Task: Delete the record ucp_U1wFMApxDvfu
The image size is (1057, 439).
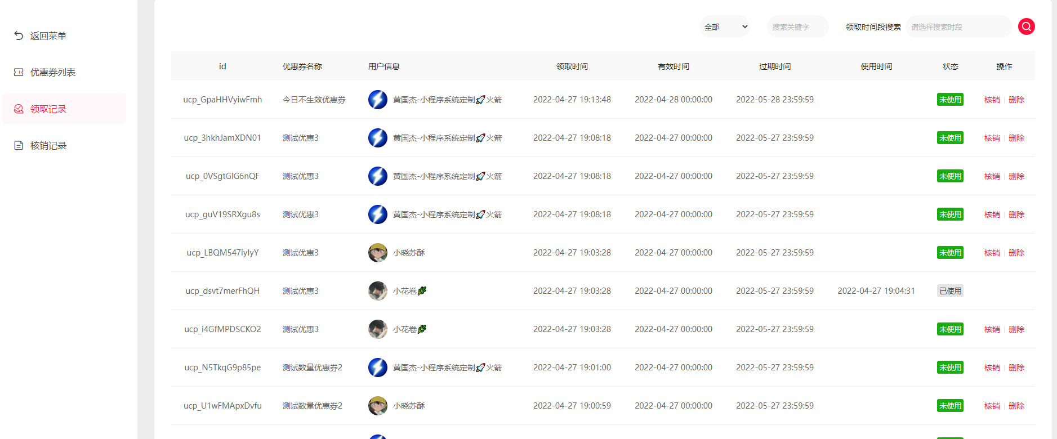Action: pos(1016,406)
